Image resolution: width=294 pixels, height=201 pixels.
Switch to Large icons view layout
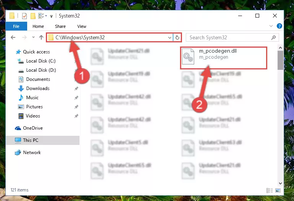point(278,190)
